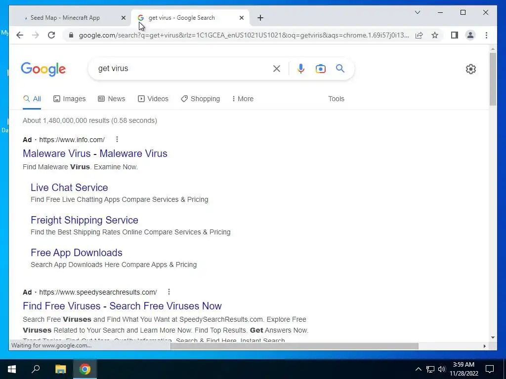This screenshot has height=379, width=506.
Task: Open Windows taskbar search
Action: [36, 369]
